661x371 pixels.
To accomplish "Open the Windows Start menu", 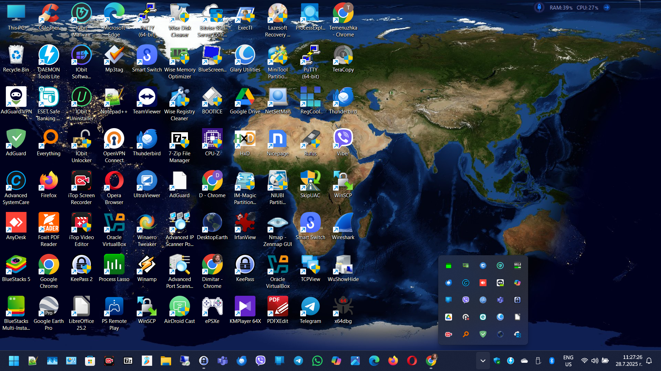I will (14, 361).
